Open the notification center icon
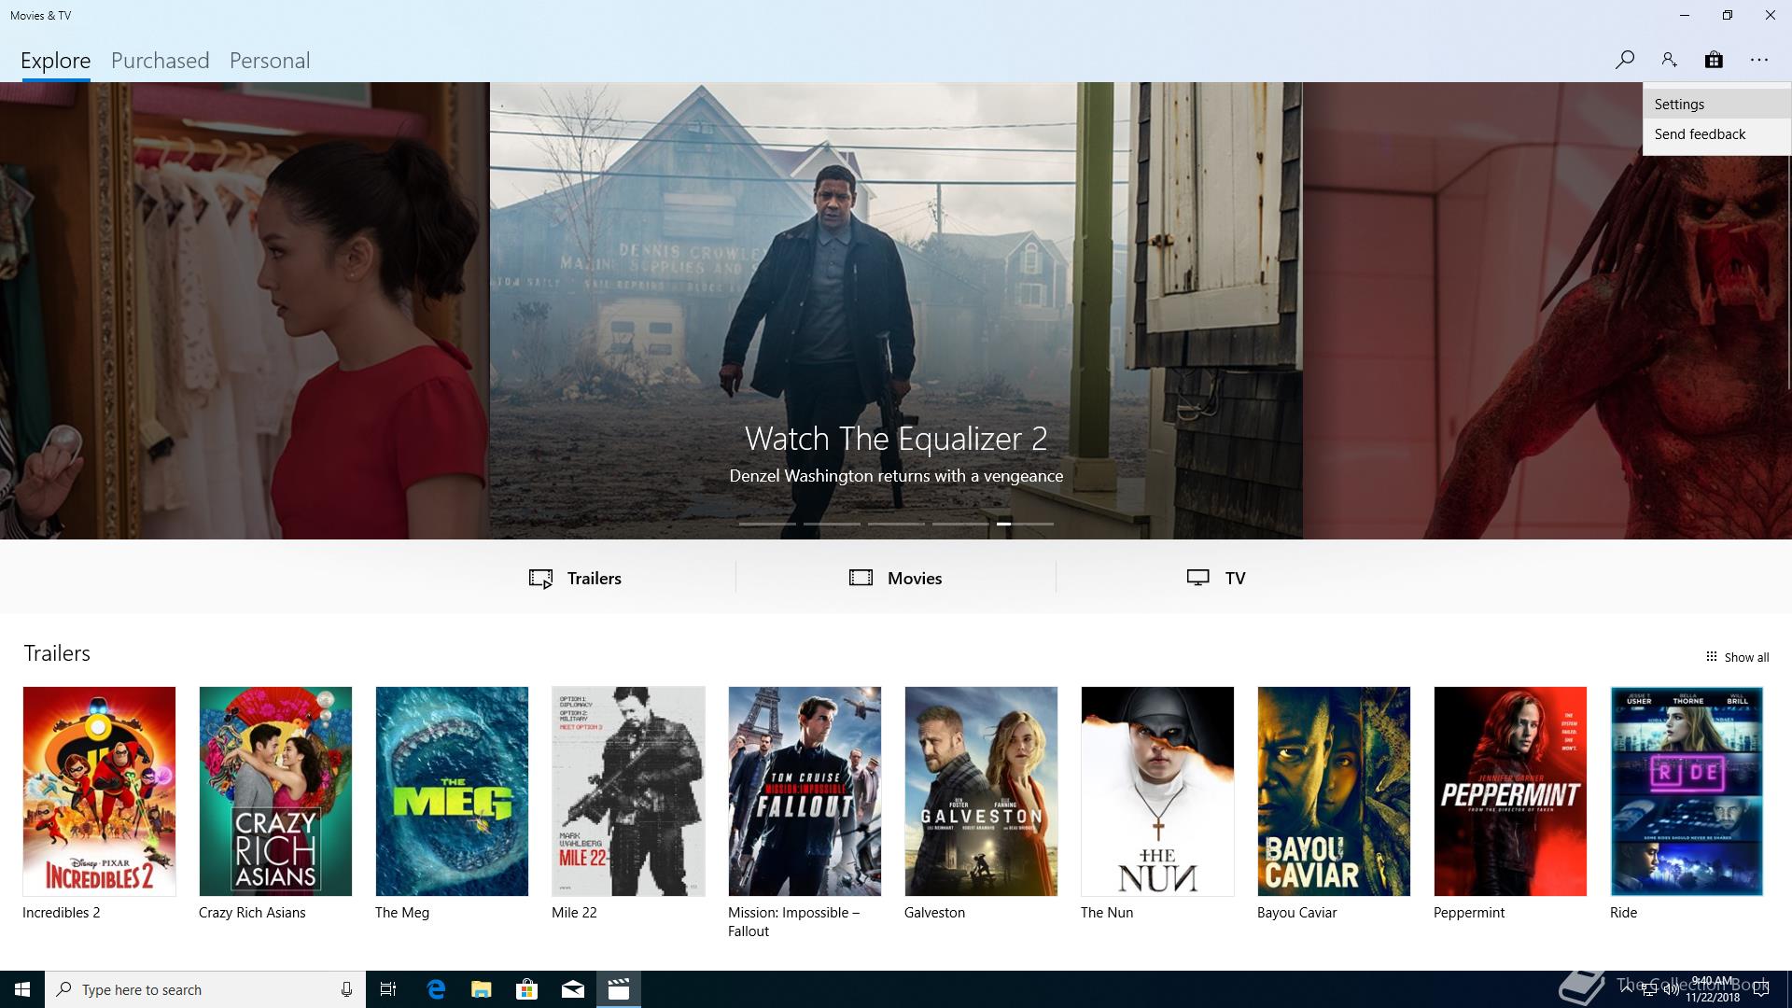The image size is (1792, 1008). (1762, 989)
